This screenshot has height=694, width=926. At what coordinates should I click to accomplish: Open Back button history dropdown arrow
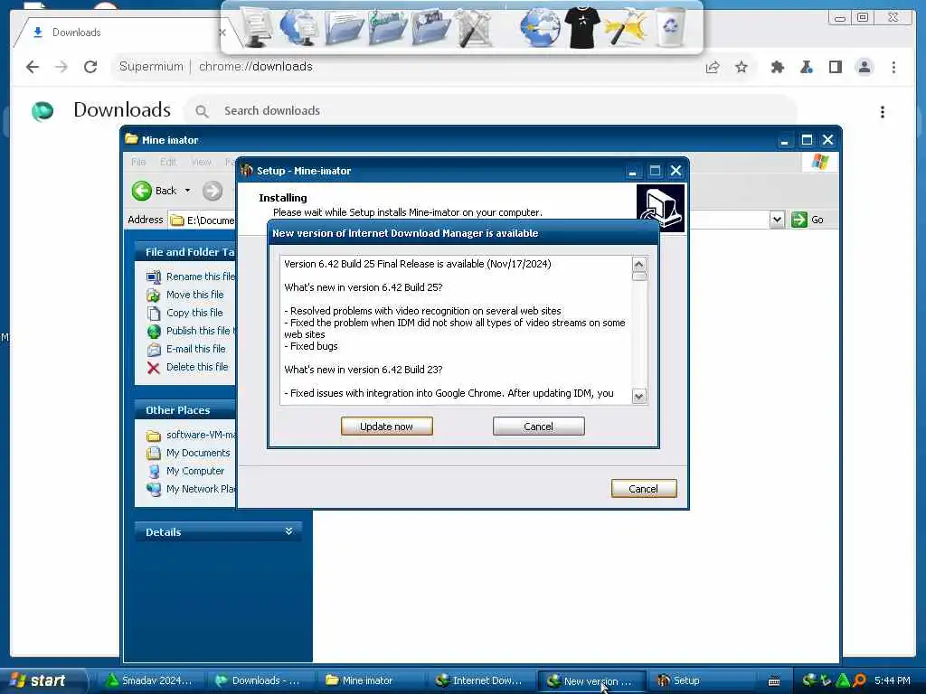[188, 191]
